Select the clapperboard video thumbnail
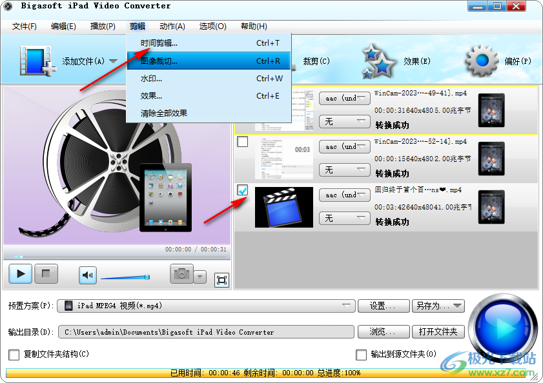543x383 pixels. tap(284, 207)
